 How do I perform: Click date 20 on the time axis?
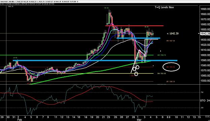pos(97,117)
